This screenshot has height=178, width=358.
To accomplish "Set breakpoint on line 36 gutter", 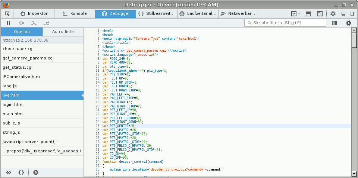I will pyautogui.click(x=97, y=169).
